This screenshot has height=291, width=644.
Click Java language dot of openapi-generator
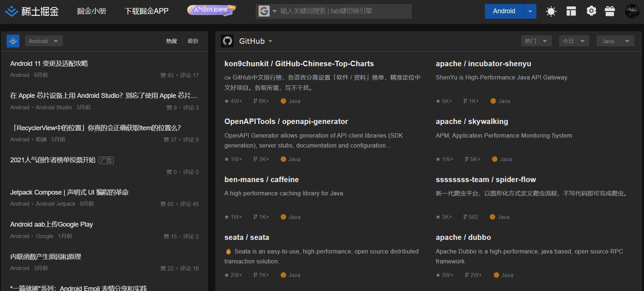[x=283, y=159]
